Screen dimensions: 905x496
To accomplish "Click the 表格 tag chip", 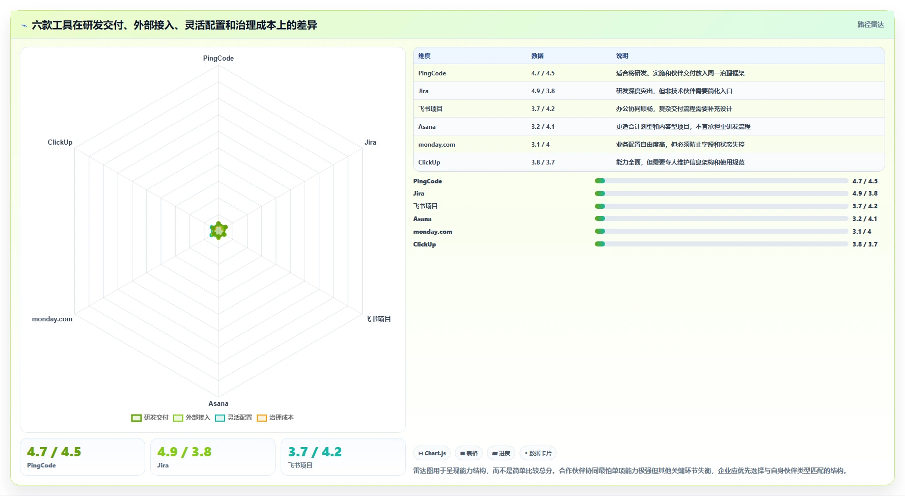I will click(x=469, y=453).
